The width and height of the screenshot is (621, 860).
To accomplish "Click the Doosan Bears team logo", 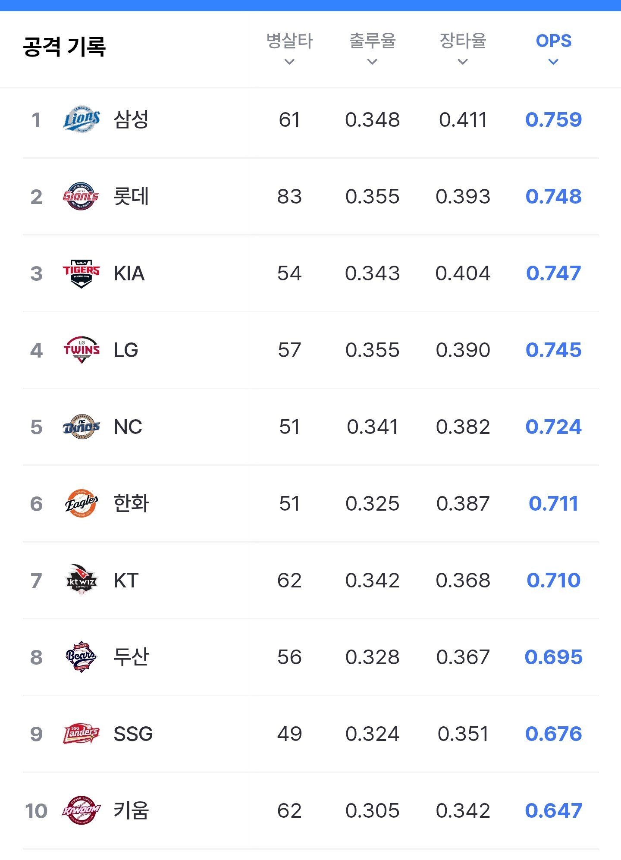I will coord(81,657).
